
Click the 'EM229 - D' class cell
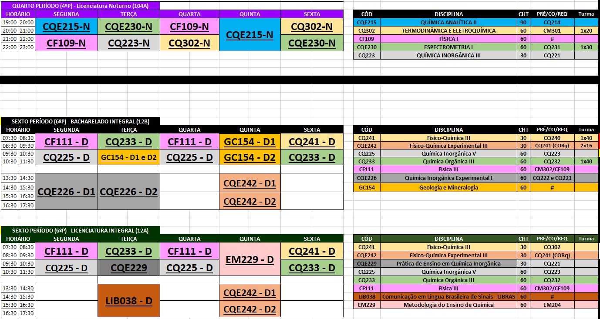point(250,259)
